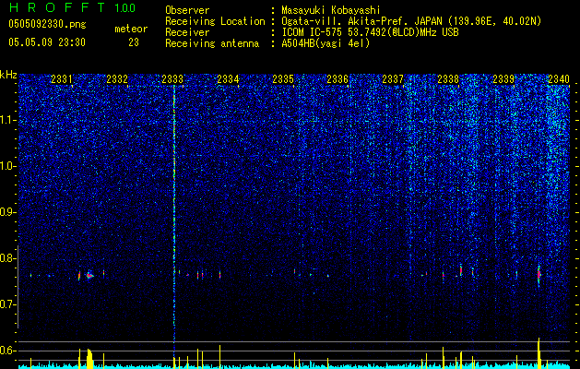Select the filename 0505092330.png
The height and width of the screenshot is (369, 580).
[47, 24]
